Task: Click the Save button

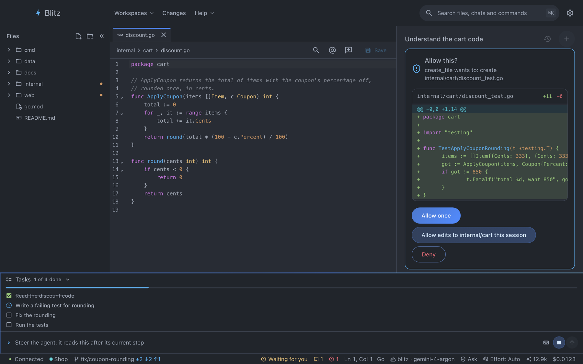Action: (x=376, y=50)
